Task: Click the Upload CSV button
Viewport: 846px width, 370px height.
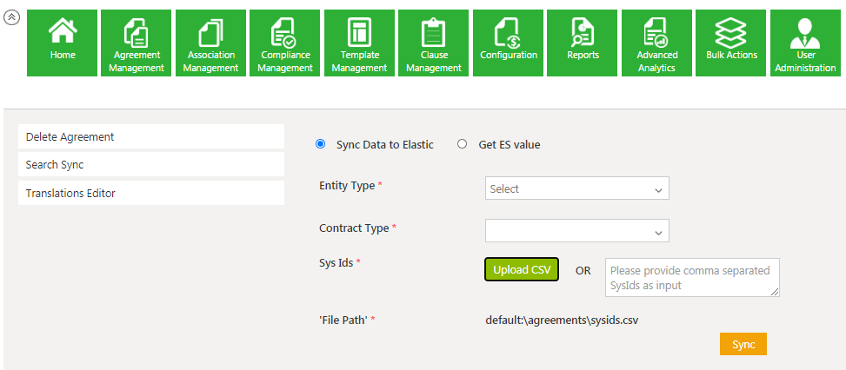Action: point(522,270)
